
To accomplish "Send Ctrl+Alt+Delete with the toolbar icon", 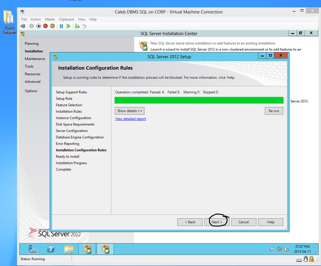I will (x=23, y=26).
